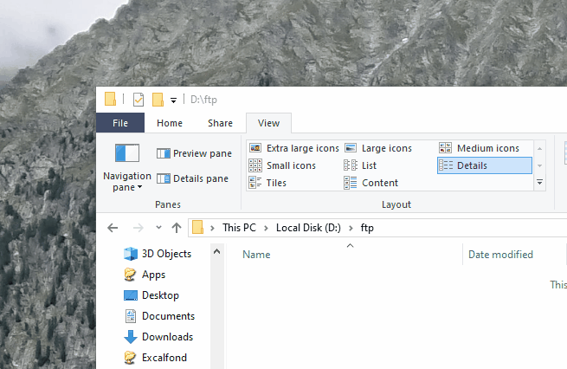Choose Large icons layout
567x369 pixels.
click(x=378, y=148)
